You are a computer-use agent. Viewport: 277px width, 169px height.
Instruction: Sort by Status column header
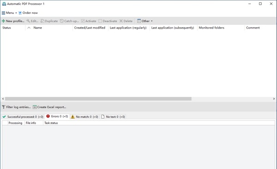13,28
